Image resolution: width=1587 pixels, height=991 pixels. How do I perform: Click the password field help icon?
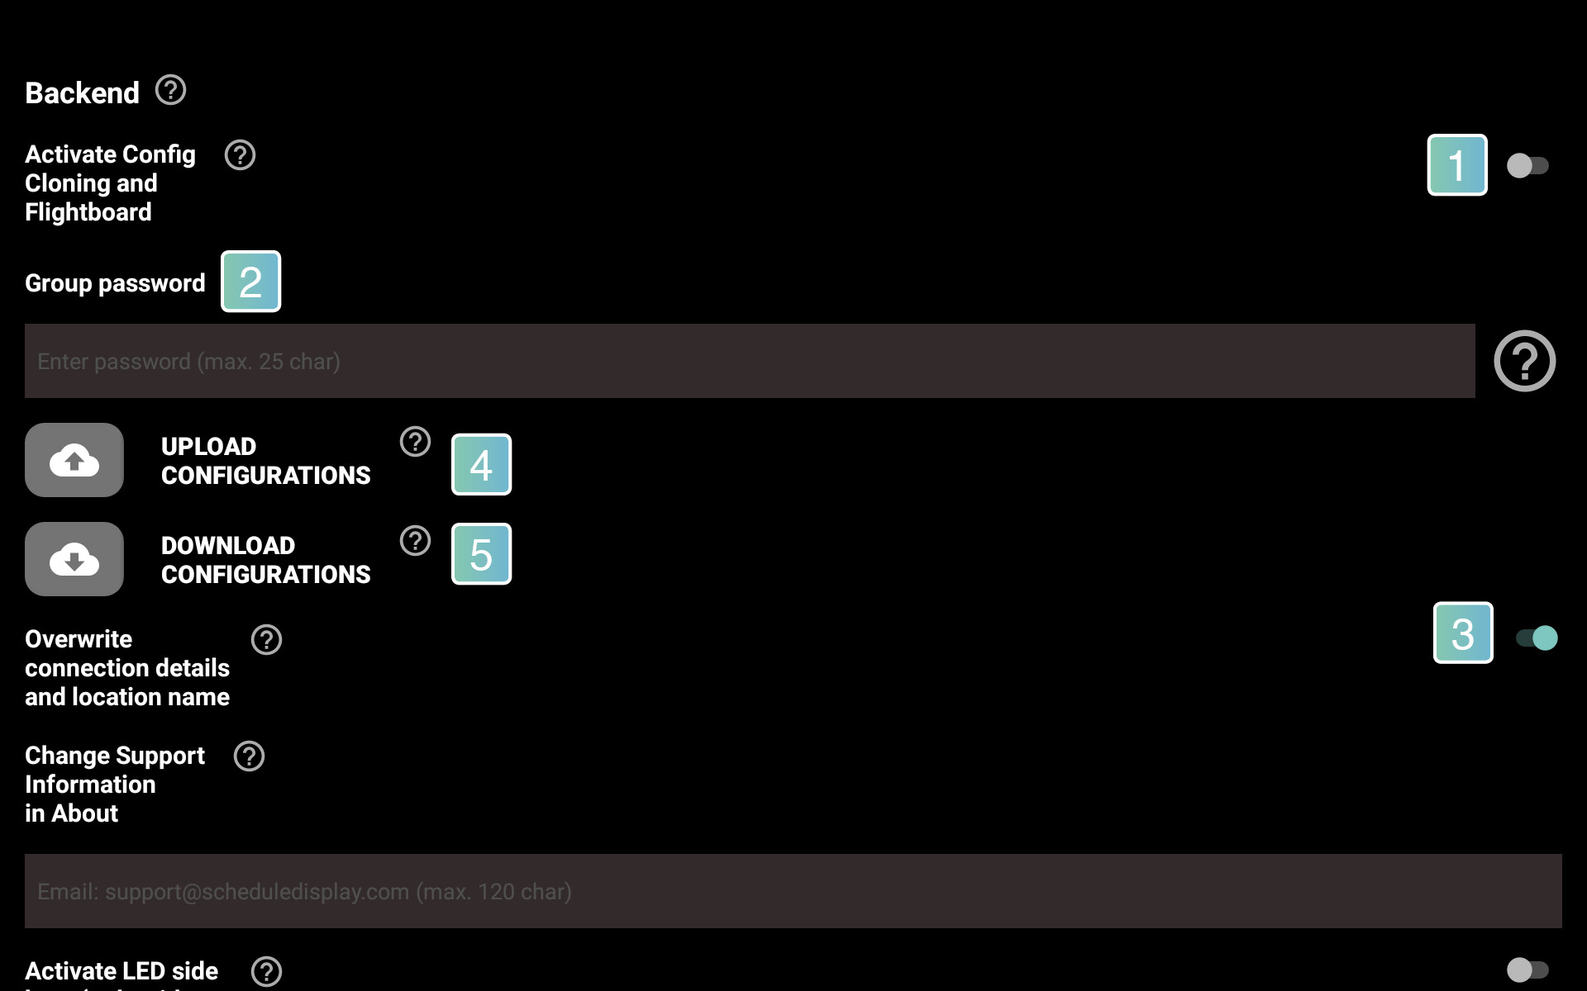pos(1525,361)
